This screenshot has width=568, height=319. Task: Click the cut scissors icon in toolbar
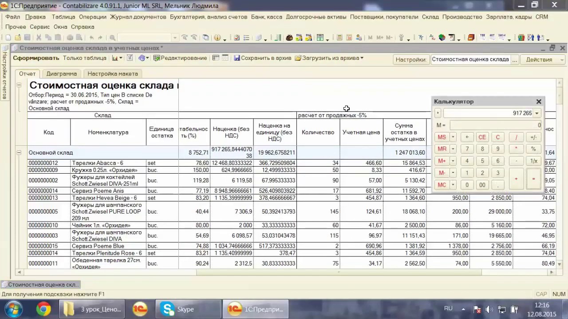click(x=39, y=38)
